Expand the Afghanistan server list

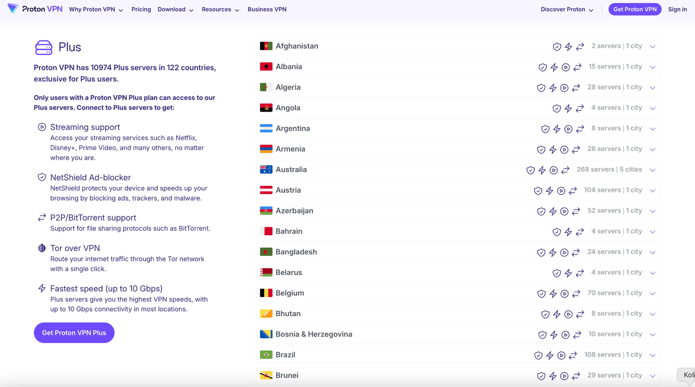coord(652,46)
